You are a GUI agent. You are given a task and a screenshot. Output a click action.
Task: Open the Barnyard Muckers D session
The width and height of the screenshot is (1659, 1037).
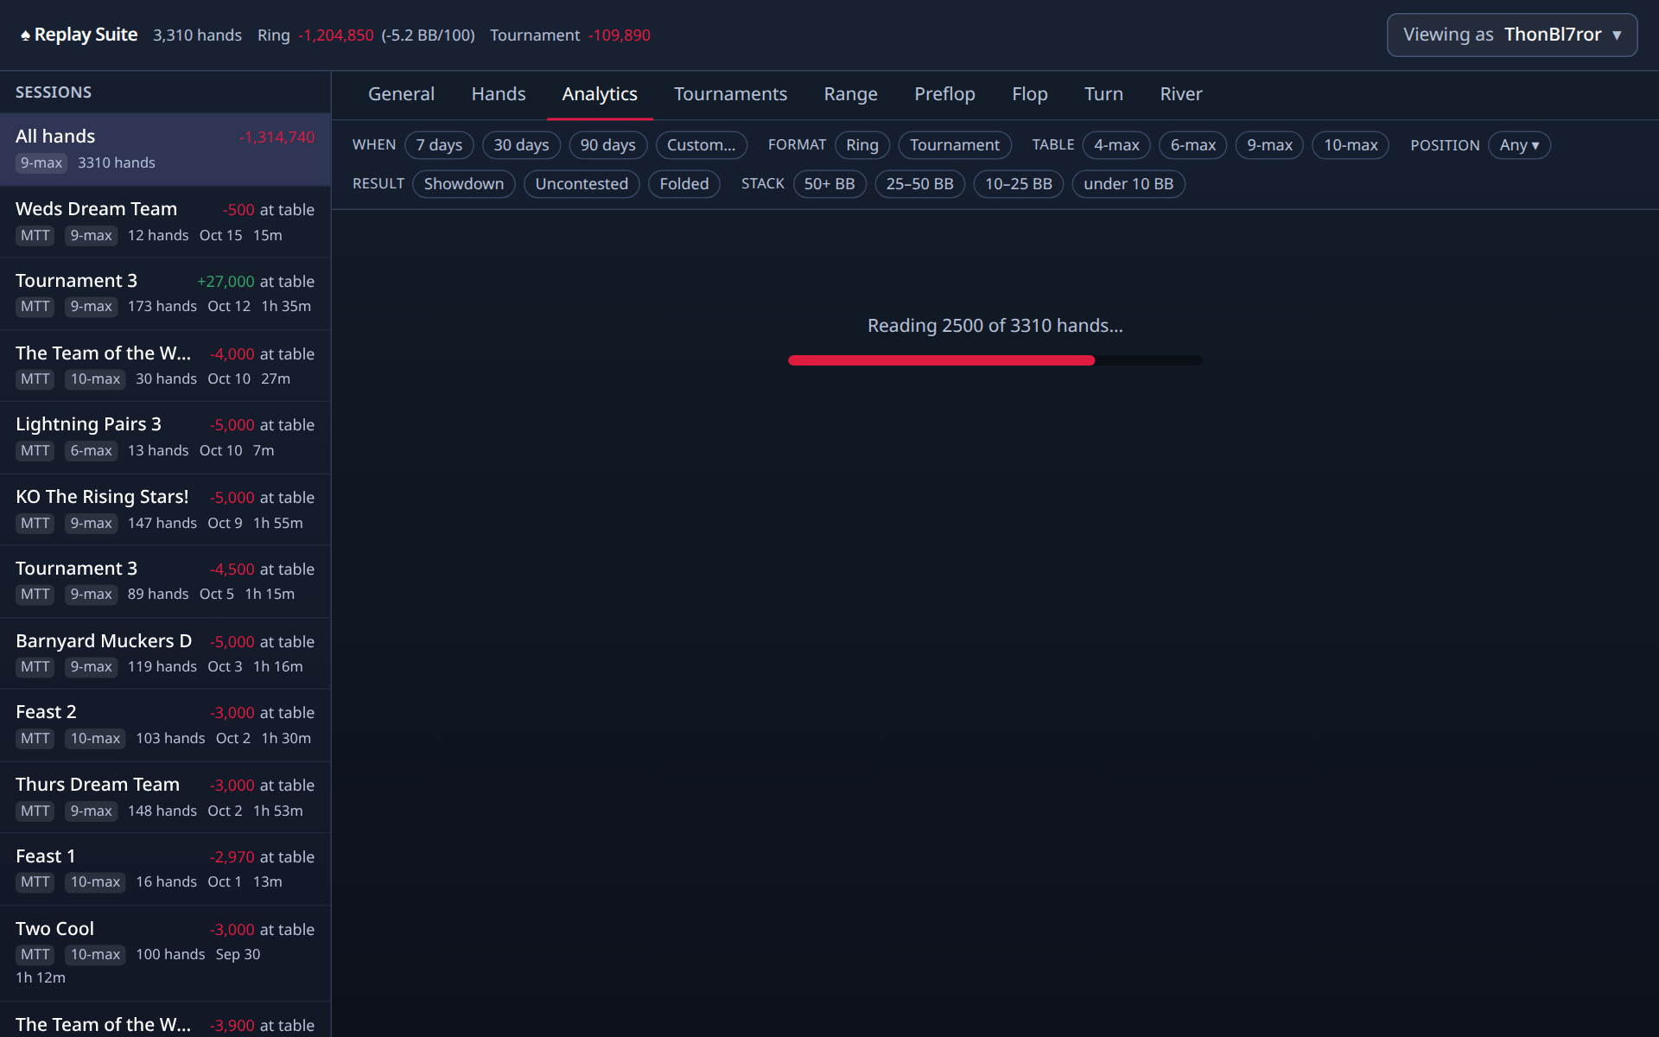tap(165, 653)
